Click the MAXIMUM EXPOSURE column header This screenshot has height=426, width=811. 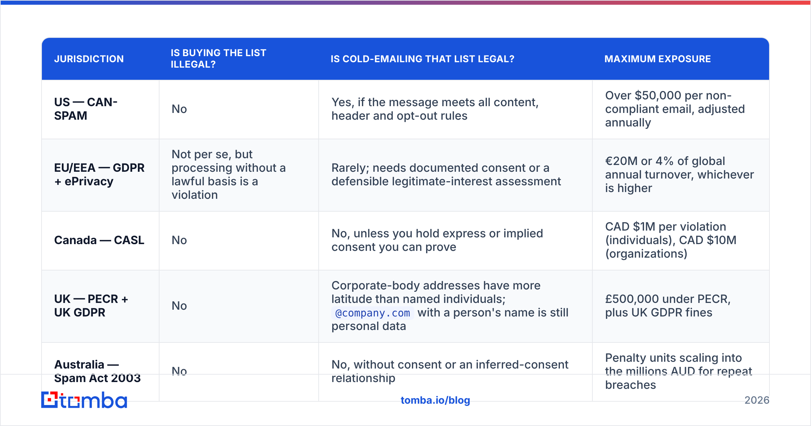(x=658, y=59)
